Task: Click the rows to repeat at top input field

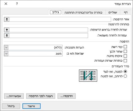Action: pos(49,30)
